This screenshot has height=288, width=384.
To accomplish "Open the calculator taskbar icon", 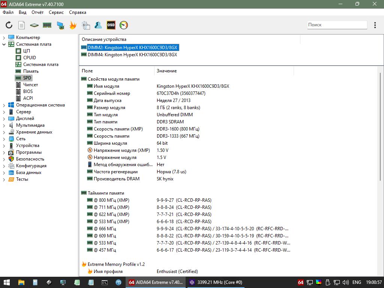I will click(35, 282).
